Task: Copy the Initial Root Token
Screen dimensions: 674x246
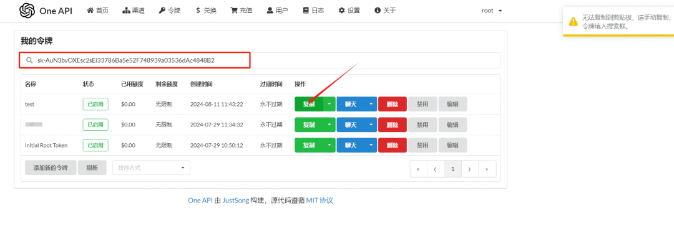Action: click(309, 145)
